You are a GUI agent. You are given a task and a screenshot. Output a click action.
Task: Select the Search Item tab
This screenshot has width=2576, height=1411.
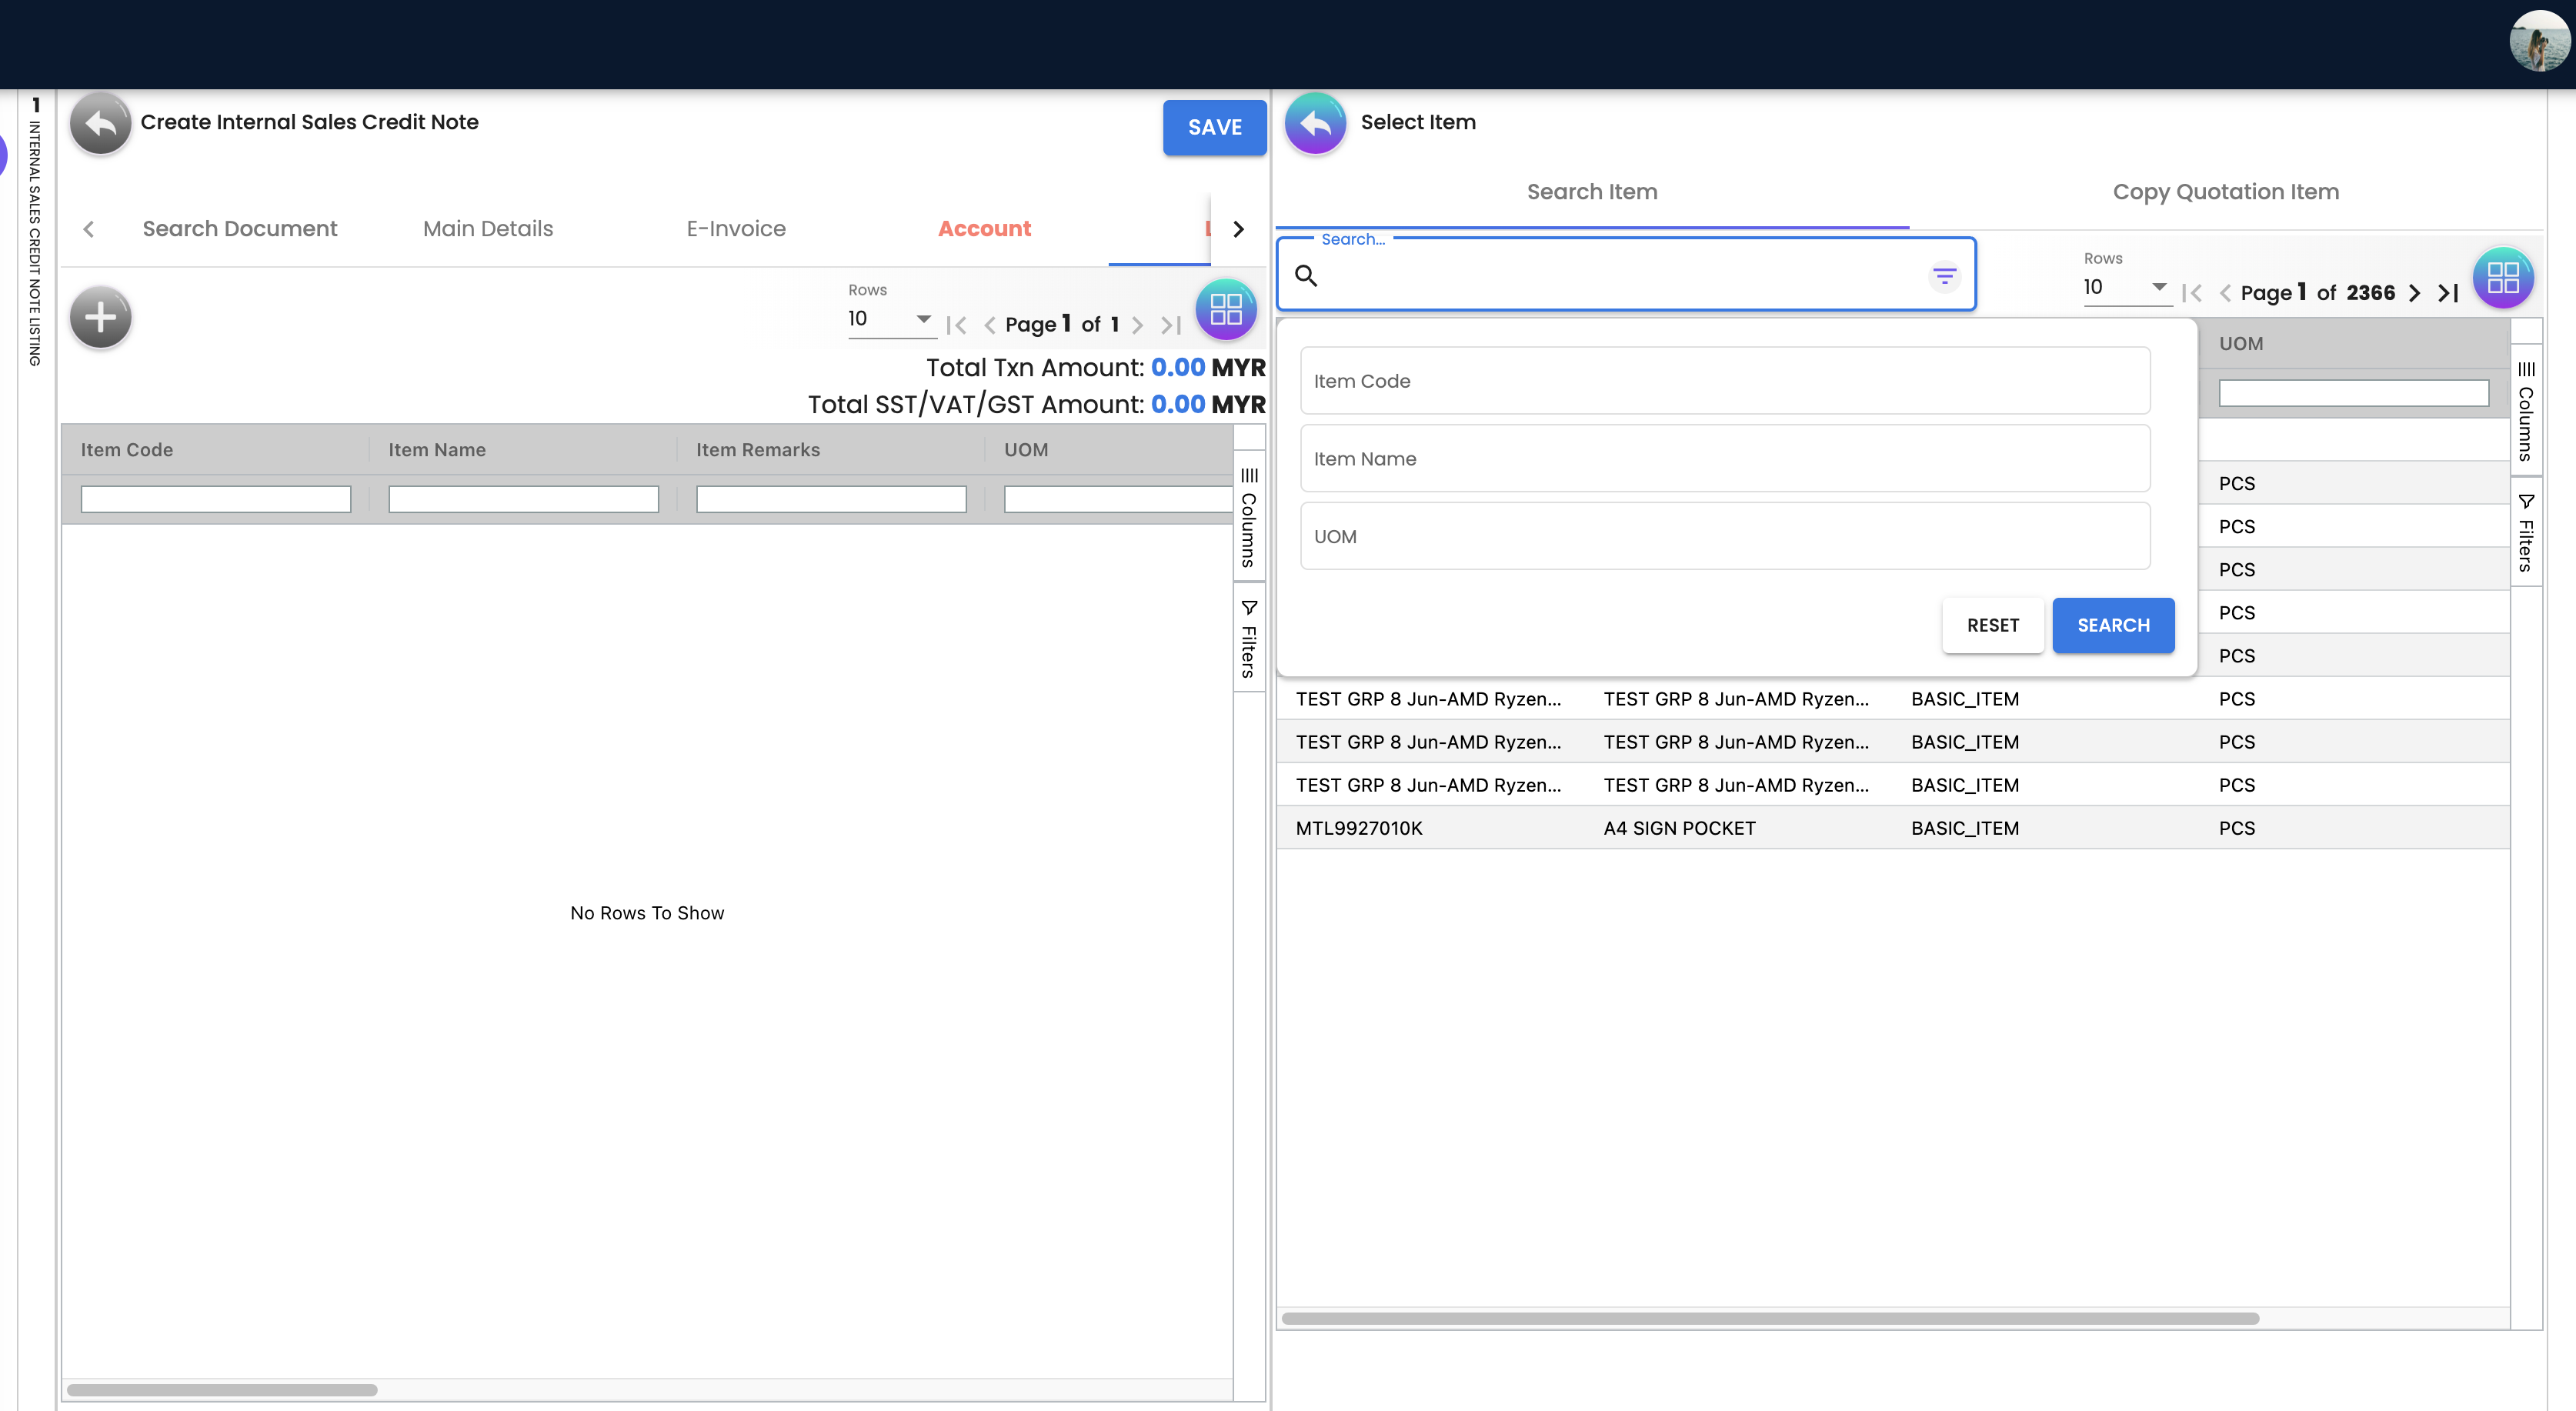tap(1592, 192)
